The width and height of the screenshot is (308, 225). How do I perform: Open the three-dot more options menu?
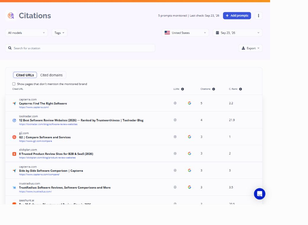point(259,16)
